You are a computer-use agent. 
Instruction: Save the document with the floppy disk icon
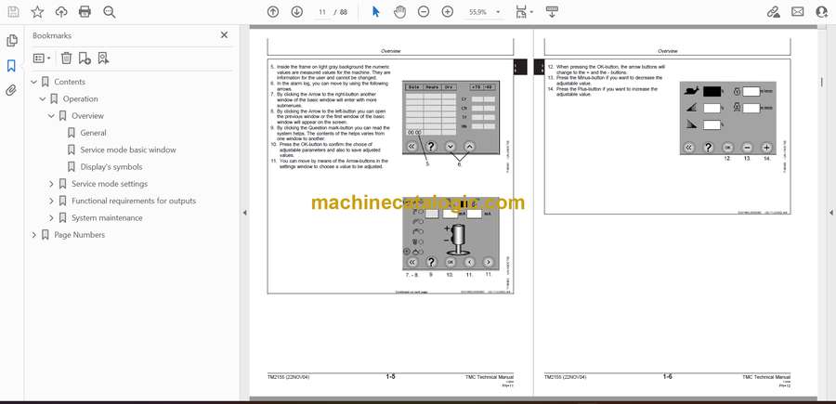13,12
